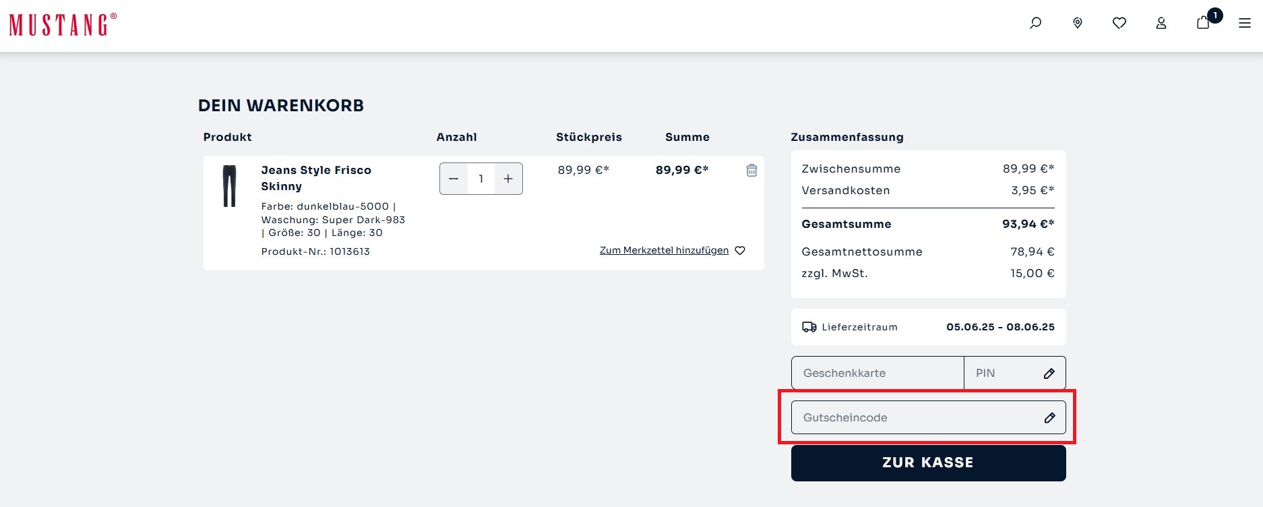The width and height of the screenshot is (1263, 507).
Task: Open the search magnifier icon
Action: tap(1036, 23)
